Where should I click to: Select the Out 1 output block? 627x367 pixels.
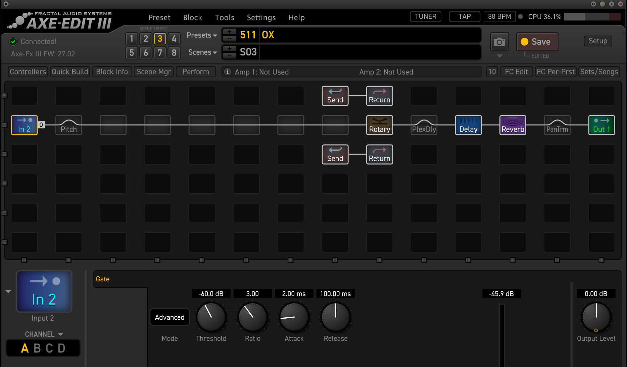coord(601,125)
